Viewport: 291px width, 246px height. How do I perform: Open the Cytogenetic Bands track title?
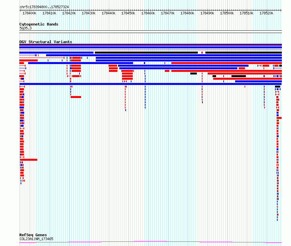(x=39, y=24)
